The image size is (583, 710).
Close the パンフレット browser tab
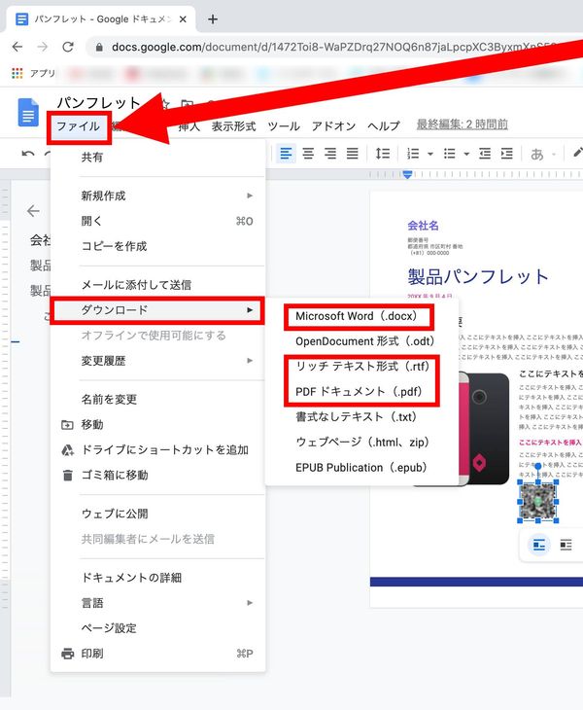click(x=183, y=19)
